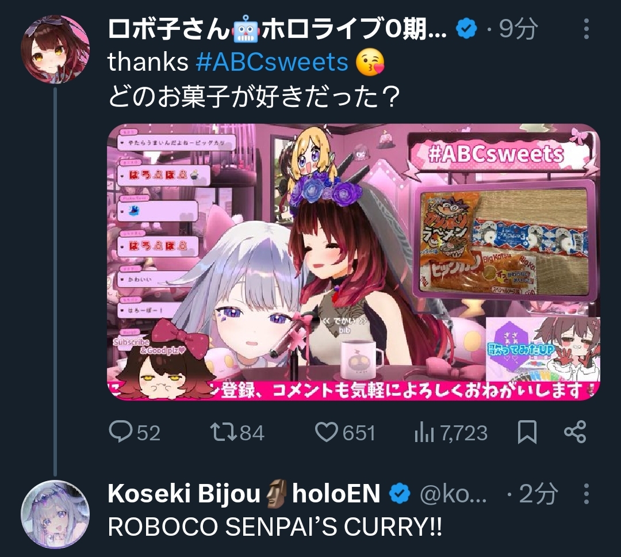The height and width of the screenshot is (557, 621).
Task: Bookmark the ロボ子さん tweet
Action: pos(527,432)
